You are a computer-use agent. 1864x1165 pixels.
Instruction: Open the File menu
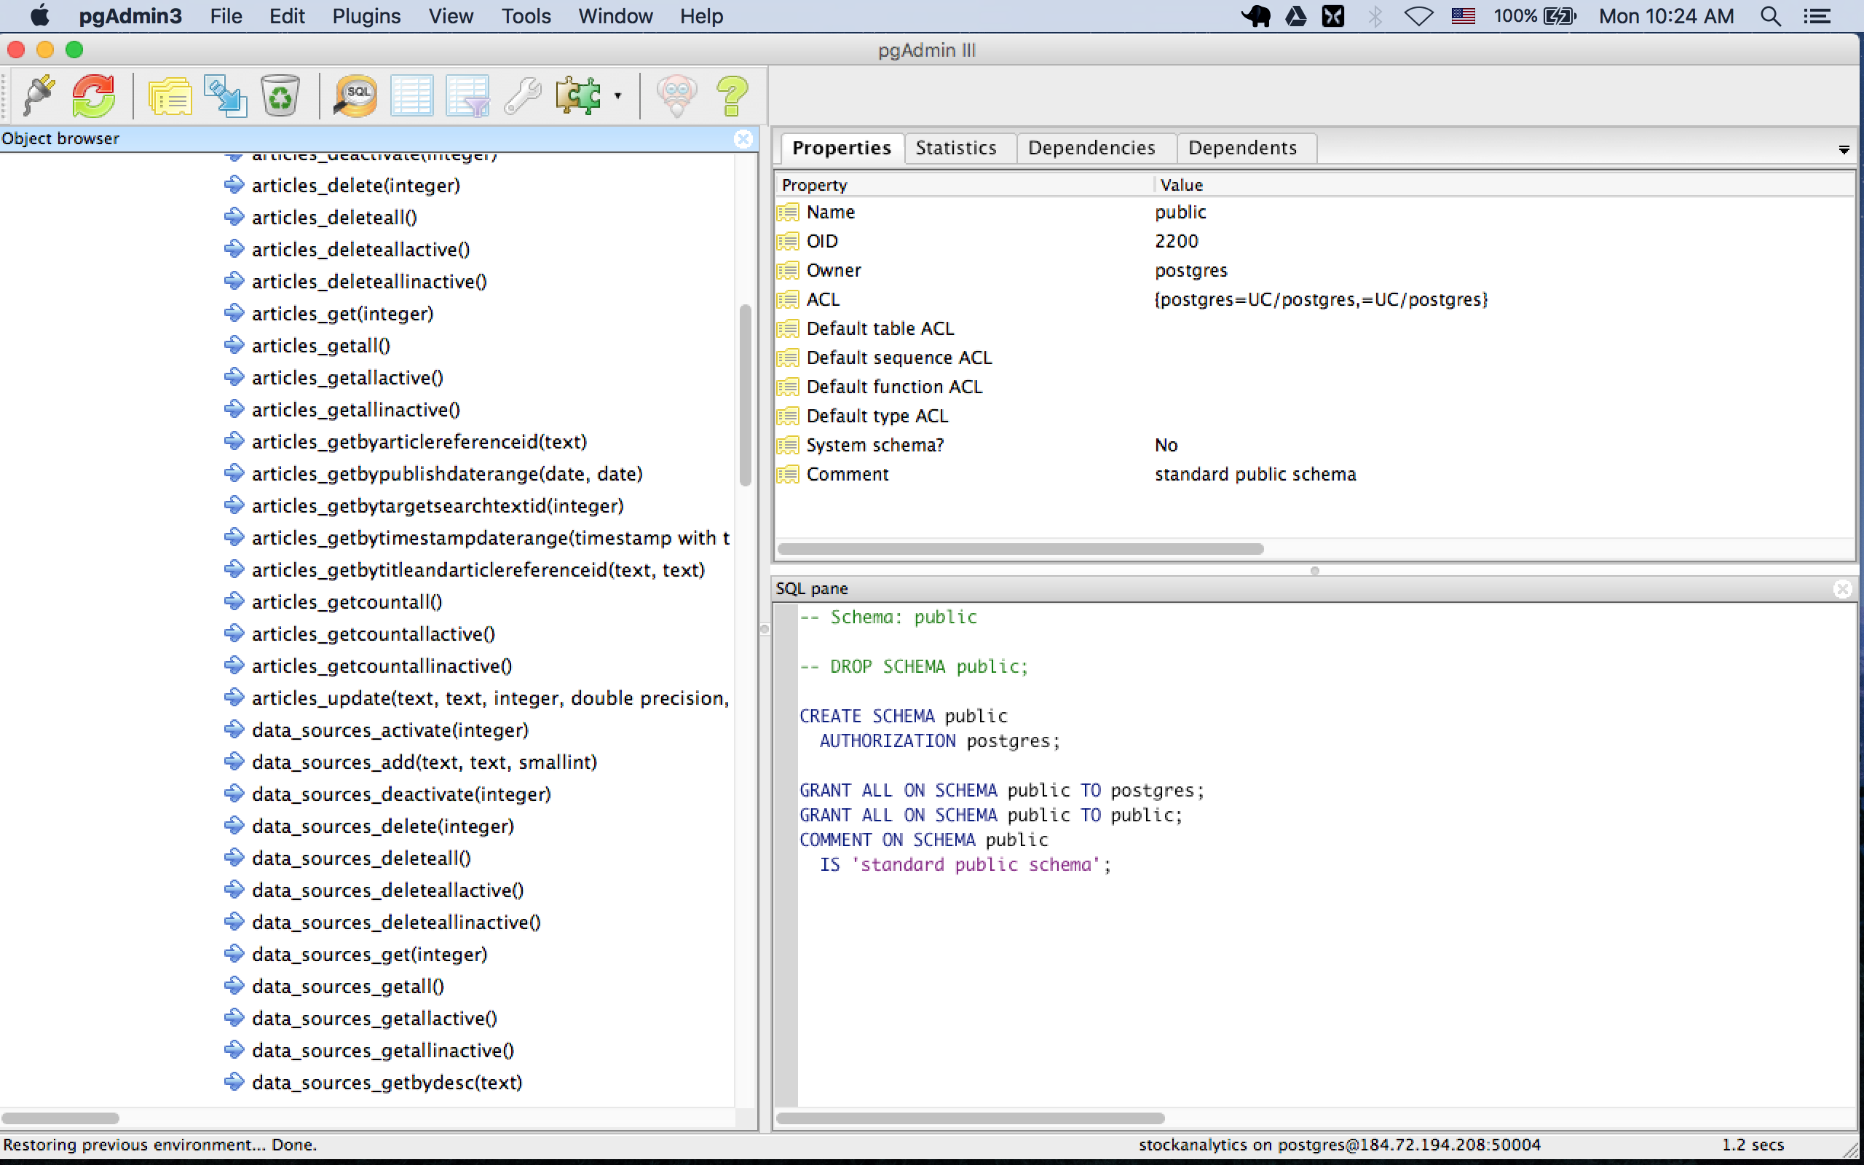226,16
